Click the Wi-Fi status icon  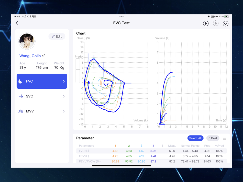(209, 17)
